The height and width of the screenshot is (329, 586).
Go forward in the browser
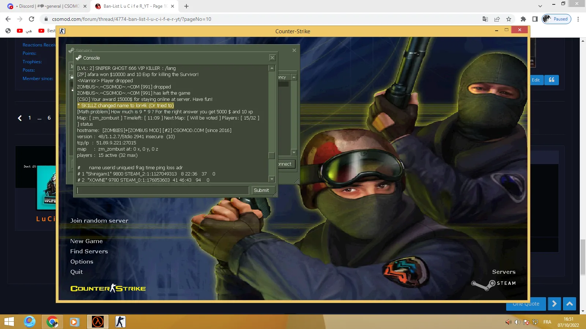pos(20,19)
